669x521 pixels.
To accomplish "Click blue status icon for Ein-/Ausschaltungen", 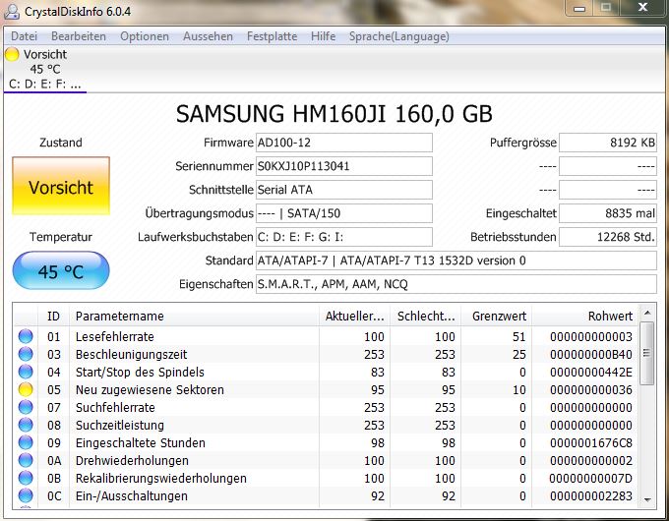I will (26, 495).
